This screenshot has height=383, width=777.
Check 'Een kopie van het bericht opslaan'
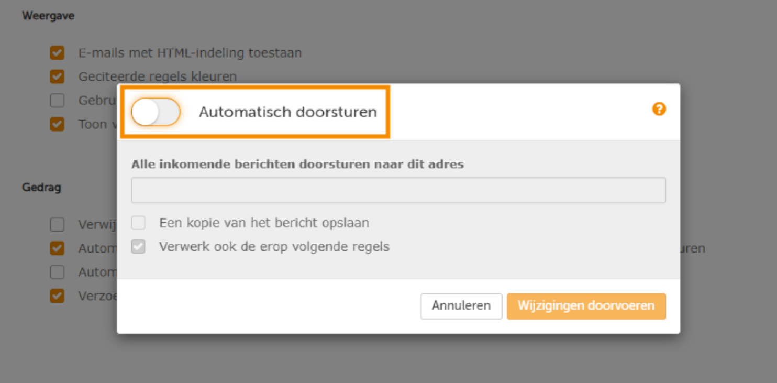coord(138,223)
